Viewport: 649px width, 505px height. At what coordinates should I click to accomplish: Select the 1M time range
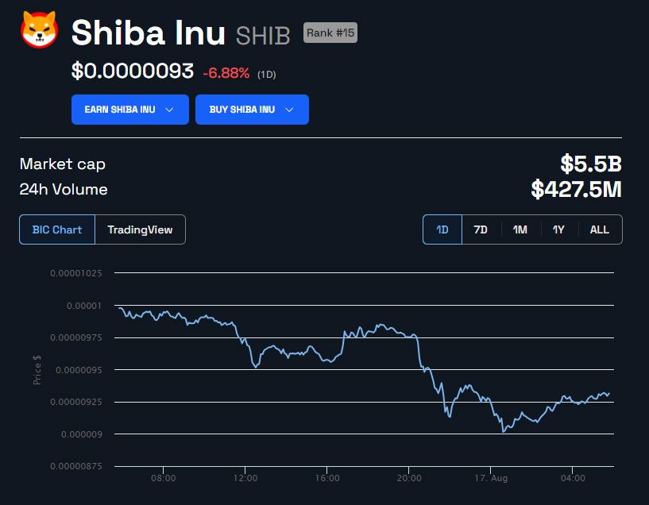520,229
